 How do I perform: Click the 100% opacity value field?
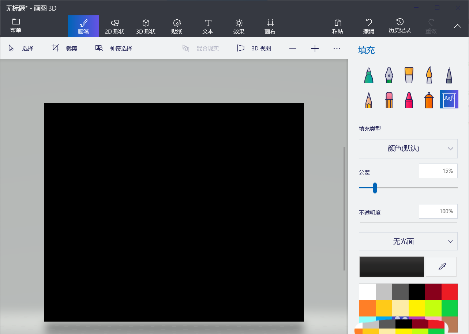click(x=438, y=211)
